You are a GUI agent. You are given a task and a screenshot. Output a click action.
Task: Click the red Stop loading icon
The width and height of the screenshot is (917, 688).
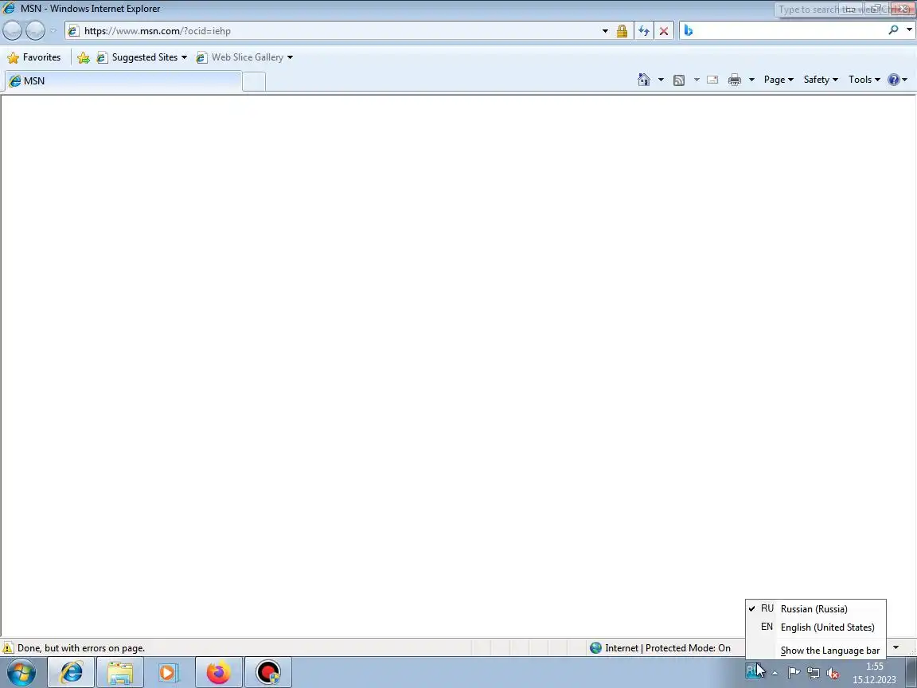click(x=664, y=31)
